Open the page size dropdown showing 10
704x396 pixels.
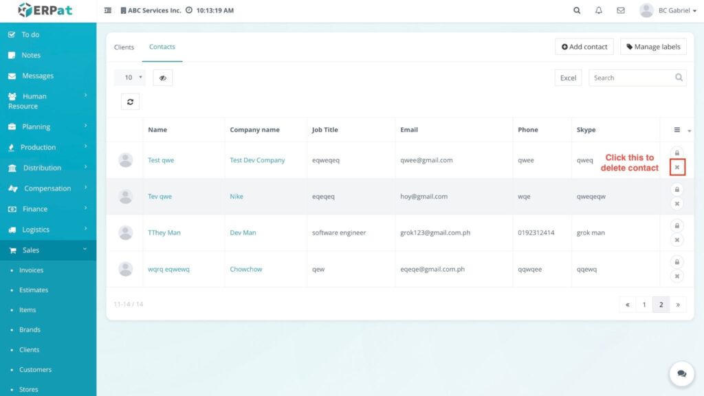pyautogui.click(x=129, y=78)
